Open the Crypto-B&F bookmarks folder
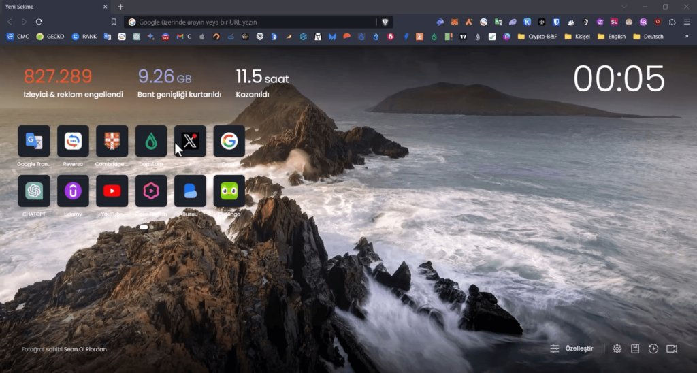Image resolution: width=697 pixels, height=373 pixels. click(x=538, y=37)
